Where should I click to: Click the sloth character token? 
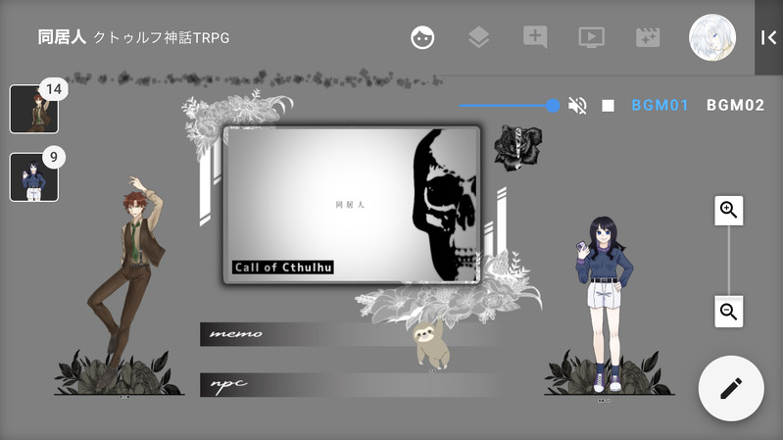coord(431,345)
